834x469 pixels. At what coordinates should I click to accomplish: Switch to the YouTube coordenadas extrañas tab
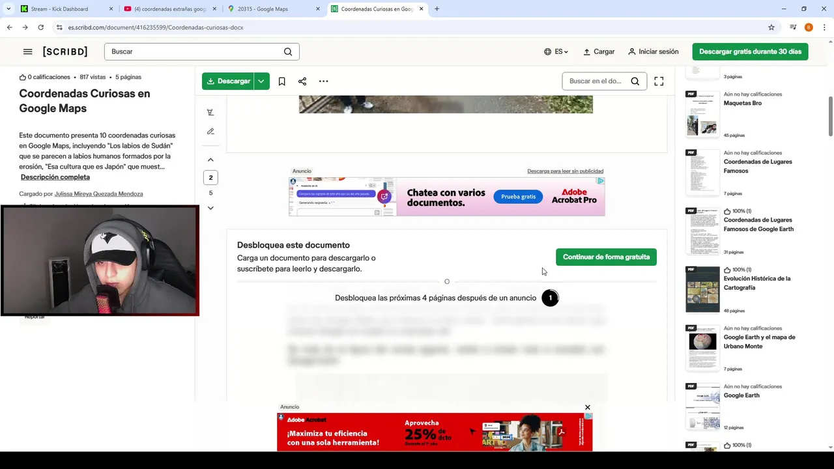169,9
